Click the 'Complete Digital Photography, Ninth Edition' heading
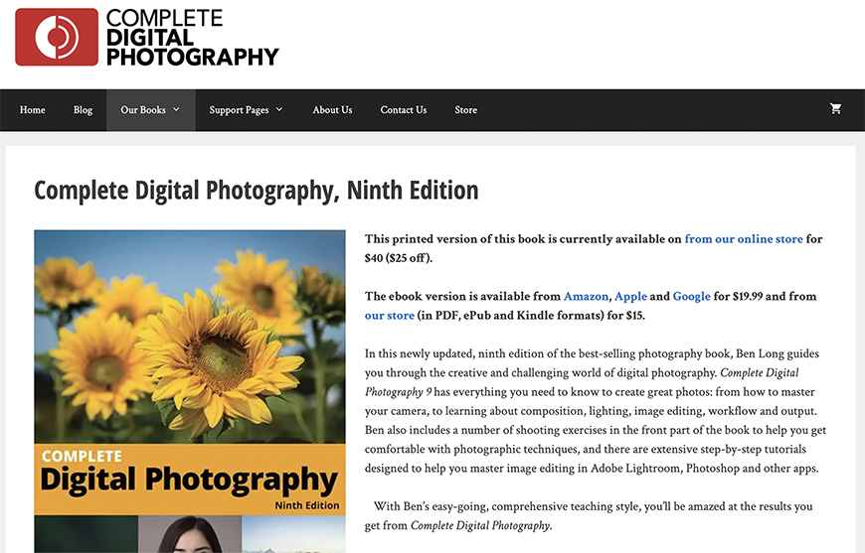Viewport: 865px width, 553px height. pyautogui.click(x=256, y=191)
